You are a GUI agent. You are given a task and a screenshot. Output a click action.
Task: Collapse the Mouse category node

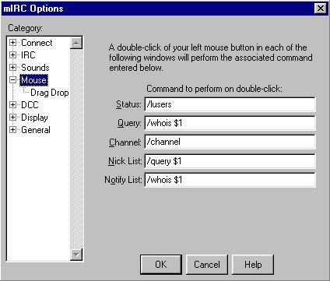coord(12,80)
